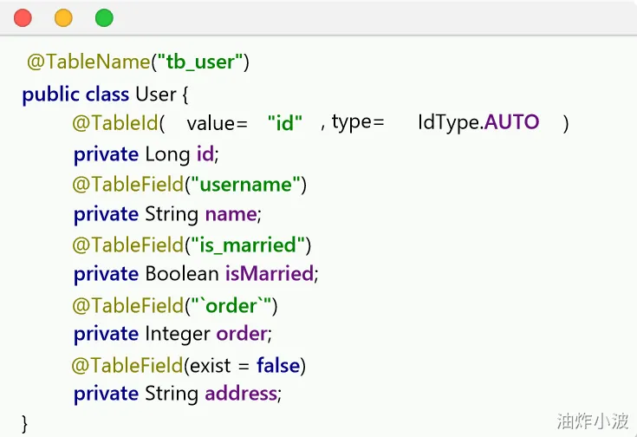This screenshot has width=637, height=437.
Task: Click the "tb_user" string literal
Action: pyautogui.click(x=202, y=62)
